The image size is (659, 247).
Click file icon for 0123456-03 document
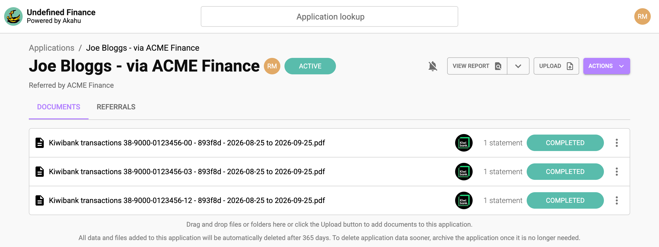(40, 172)
